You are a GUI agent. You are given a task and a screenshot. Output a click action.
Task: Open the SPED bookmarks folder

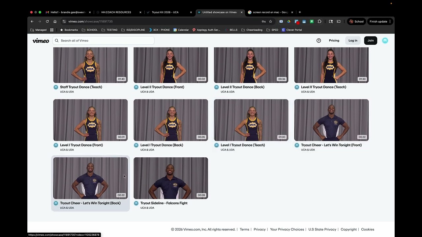pos(272,30)
